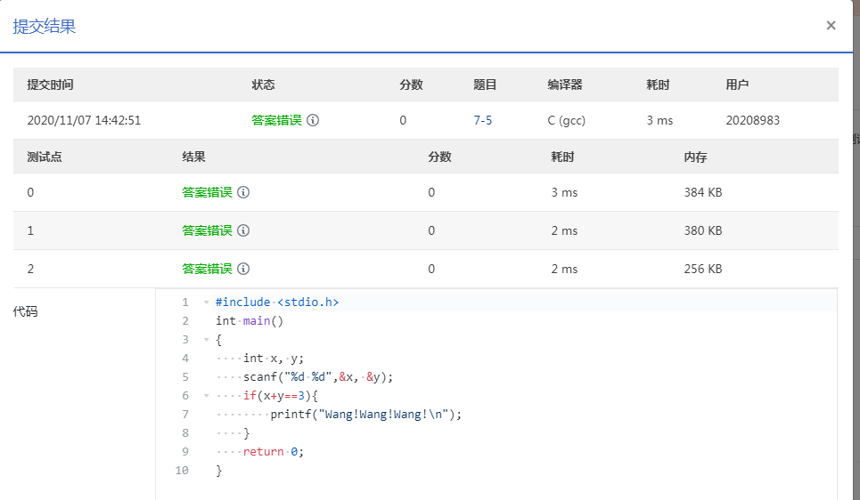Image resolution: width=860 pixels, height=500 pixels.
Task: Click the printf line in code
Action: (366, 415)
